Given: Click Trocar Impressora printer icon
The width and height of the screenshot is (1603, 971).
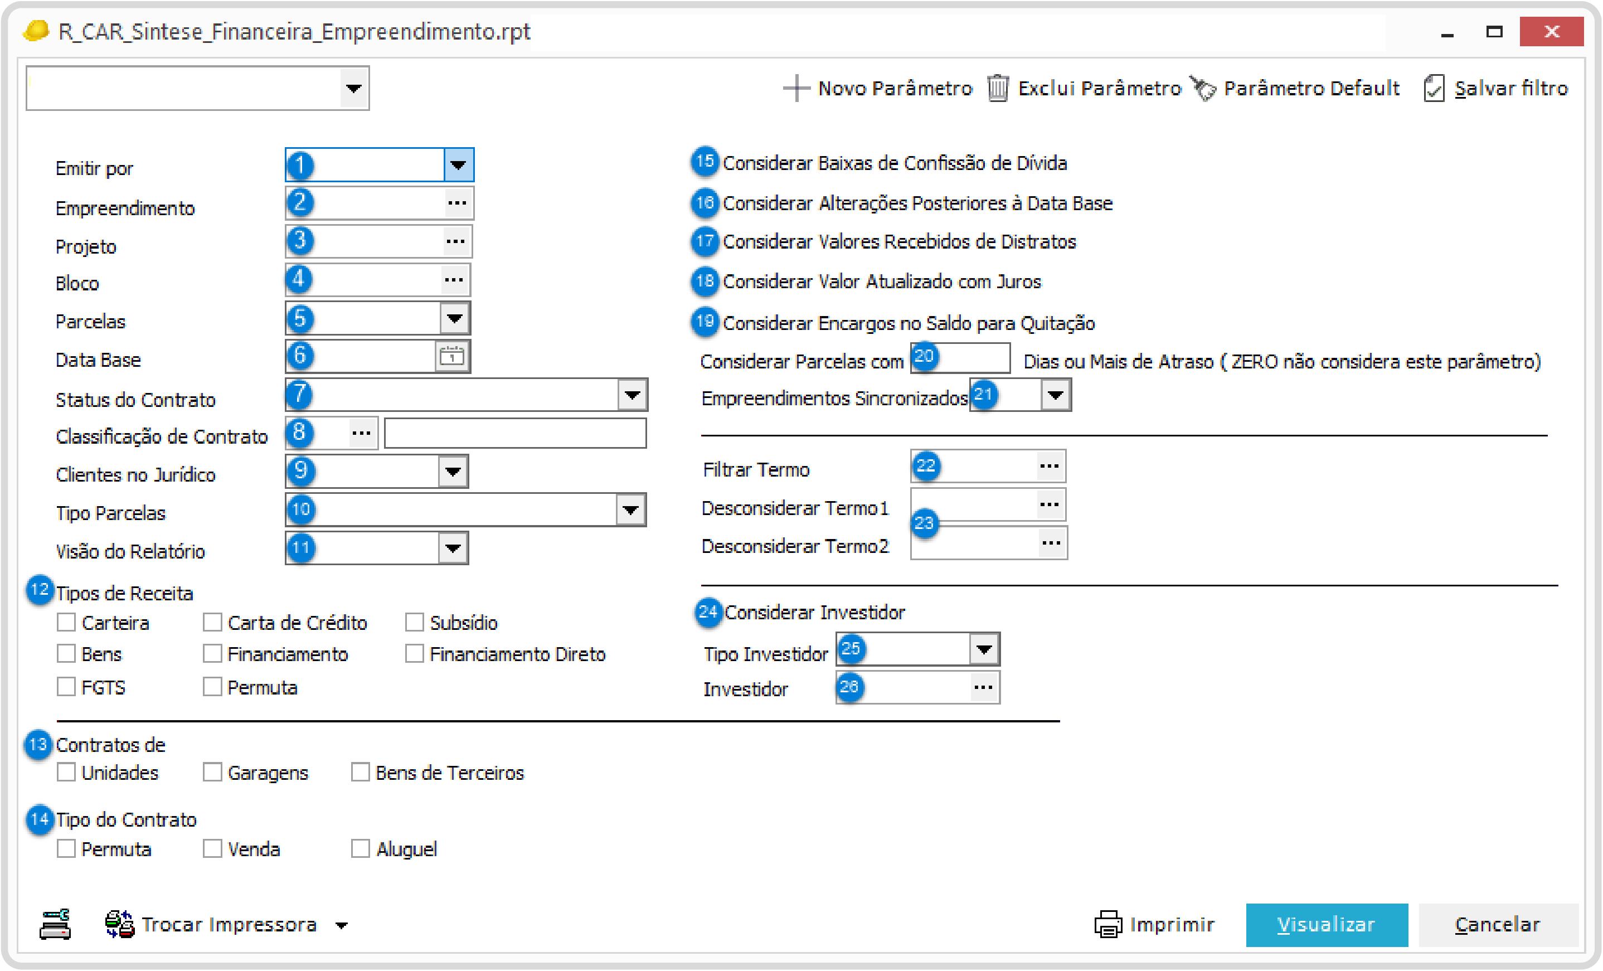Looking at the screenshot, I should (x=120, y=924).
